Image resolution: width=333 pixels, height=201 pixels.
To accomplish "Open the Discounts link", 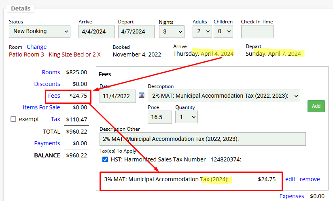I will (x=47, y=84).
